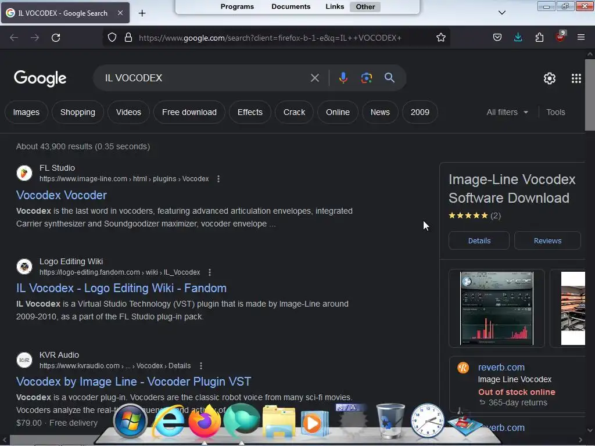595x446 pixels.
Task: Open the Google apps grid
Action: 576,78
